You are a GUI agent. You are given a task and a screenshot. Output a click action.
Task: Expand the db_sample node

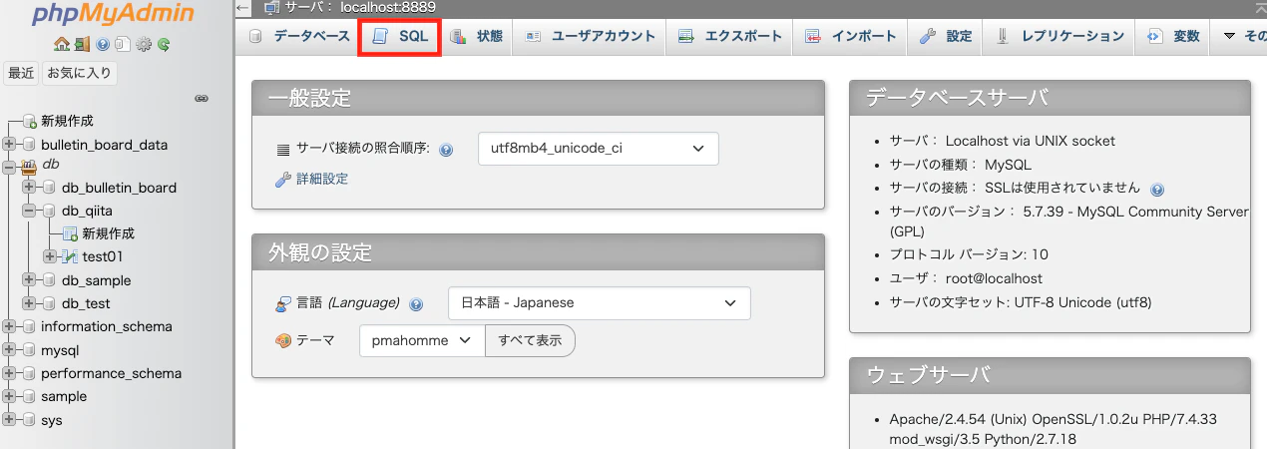[x=29, y=280]
